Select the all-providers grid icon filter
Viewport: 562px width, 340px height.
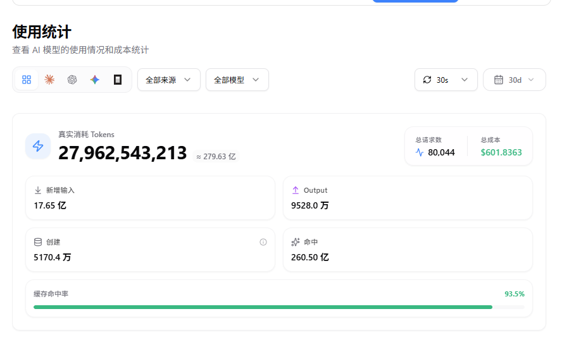click(x=27, y=80)
